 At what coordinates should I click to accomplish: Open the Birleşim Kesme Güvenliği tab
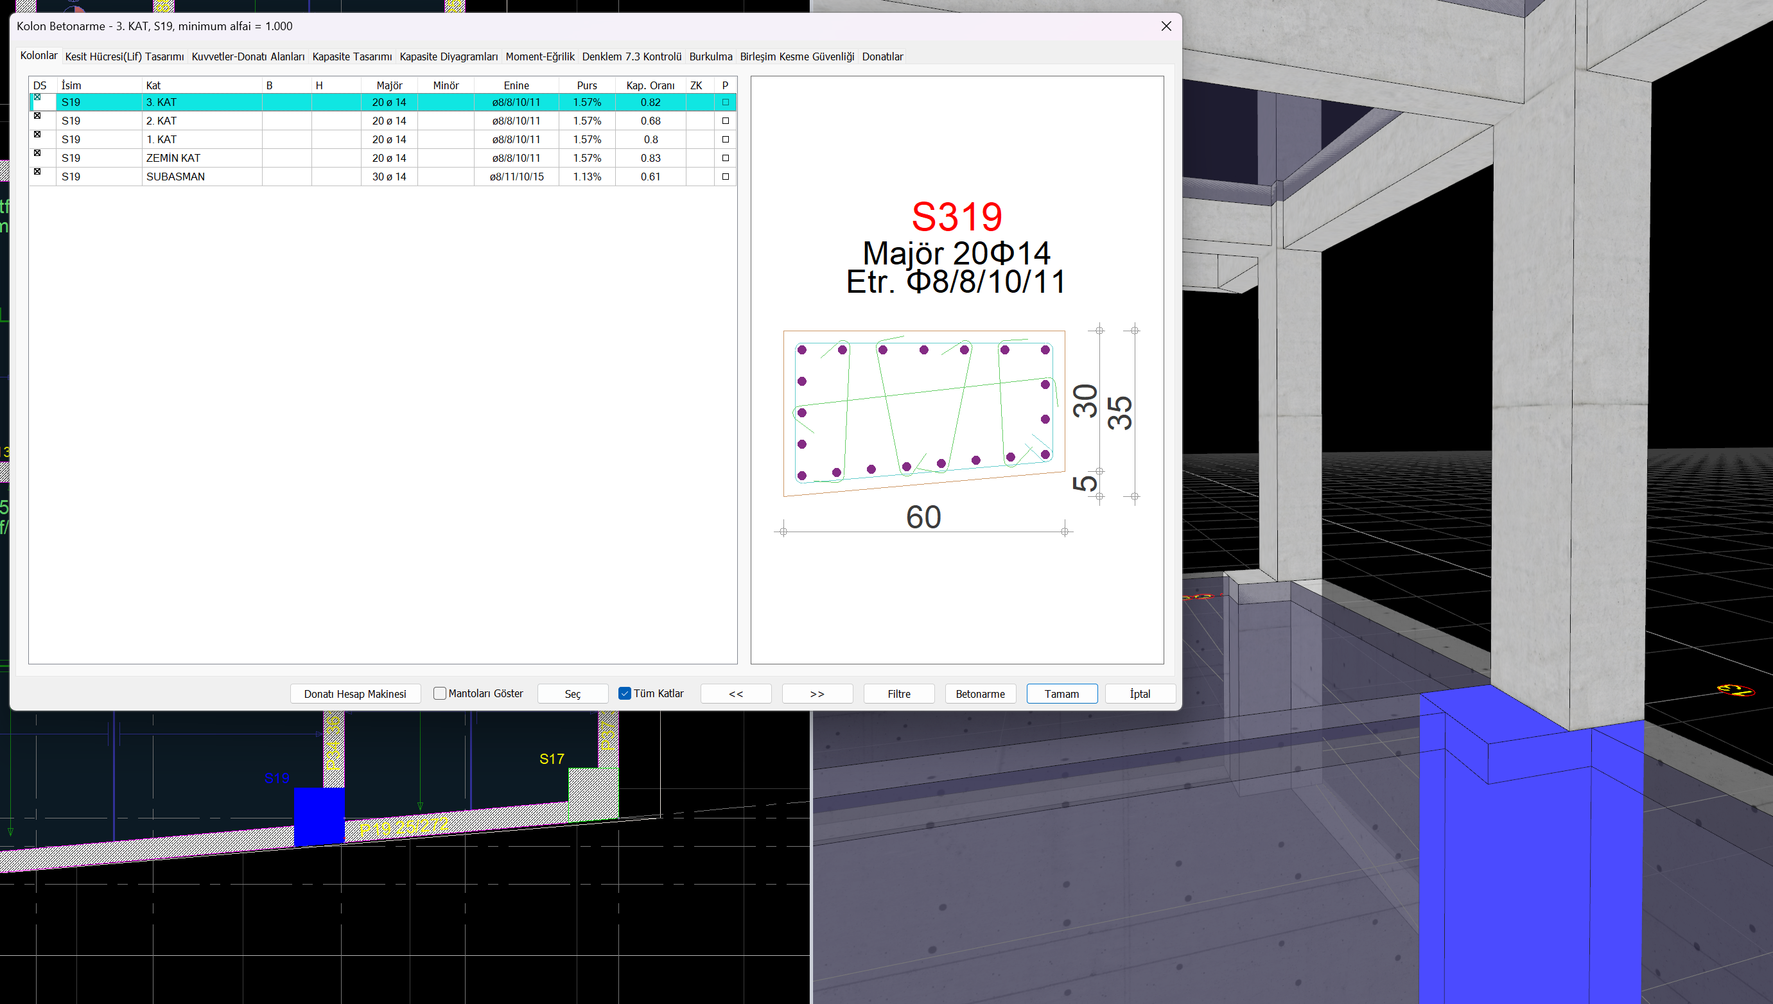click(797, 56)
